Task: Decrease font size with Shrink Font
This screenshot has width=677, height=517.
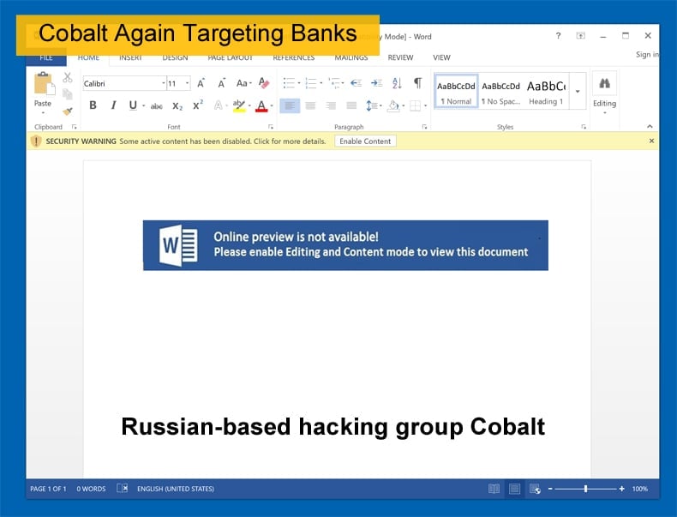Action: pos(221,83)
